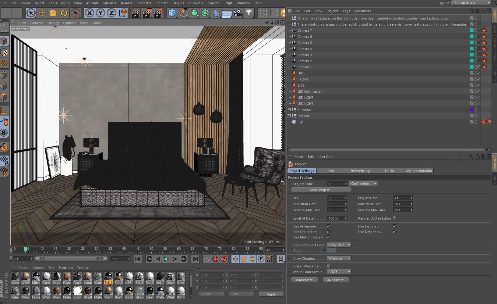Switch the coordinate system world/object icon
Viewport: 497px width, 304px height.
pyautogui.click(x=122, y=13)
